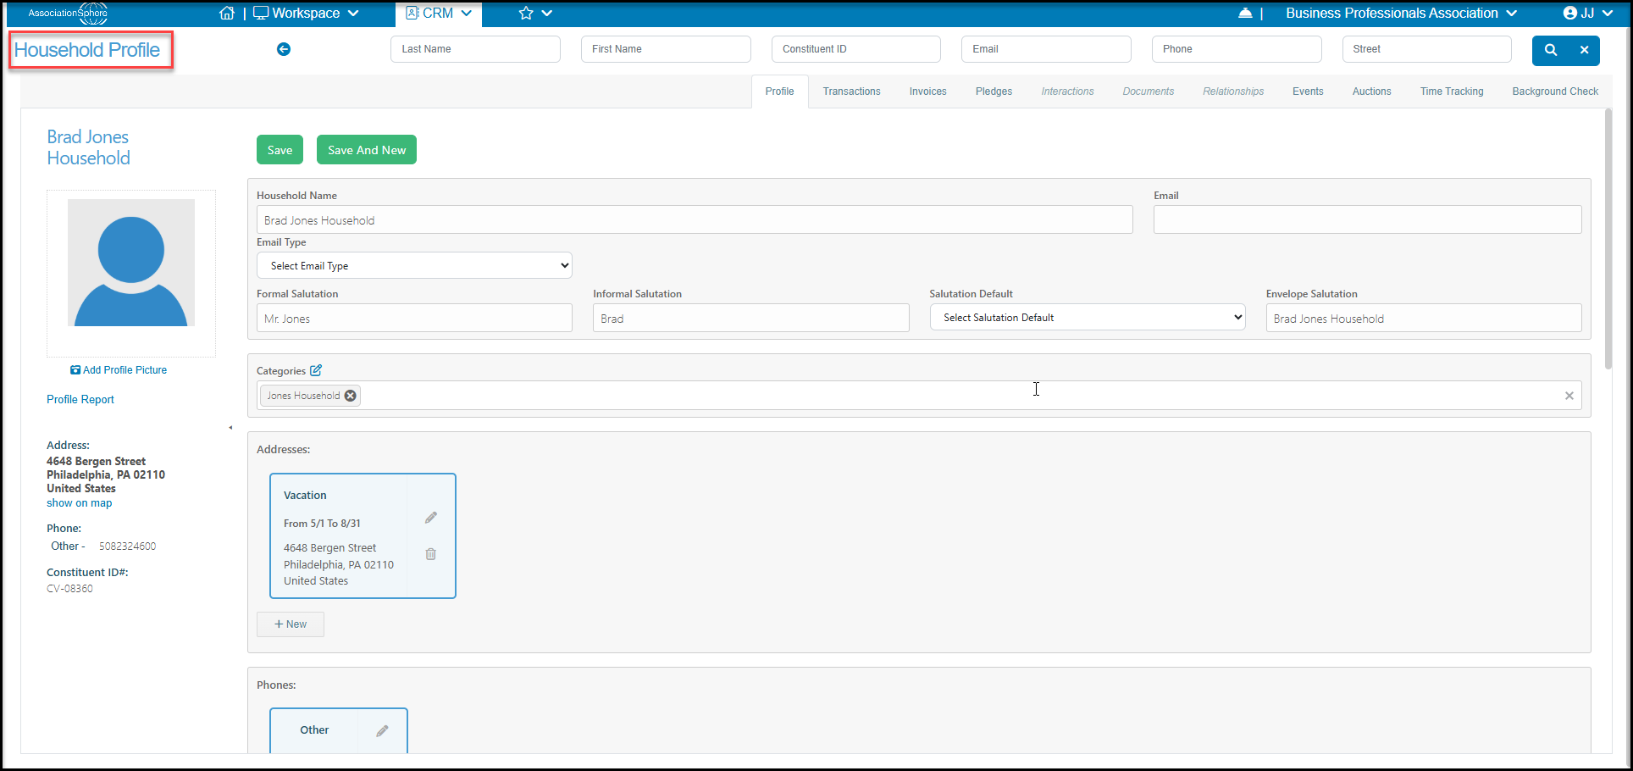Click the home icon in top bar

click(x=227, y=13)
